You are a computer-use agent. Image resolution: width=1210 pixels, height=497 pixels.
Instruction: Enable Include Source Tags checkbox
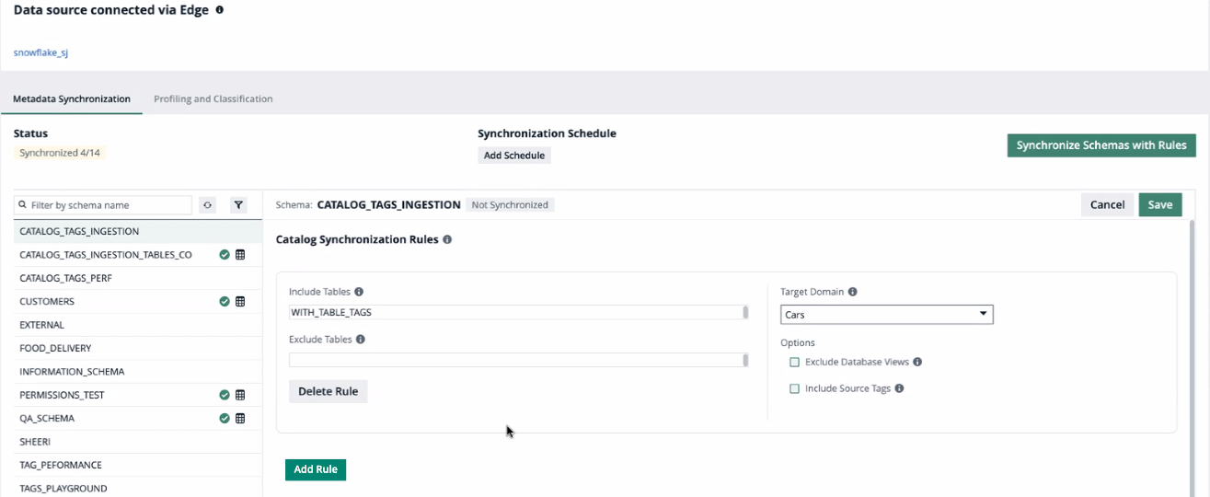coord(795,389)
